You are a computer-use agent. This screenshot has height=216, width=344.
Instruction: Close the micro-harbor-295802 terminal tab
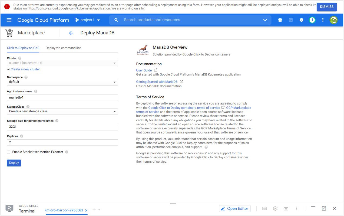[x=86, y=210]
